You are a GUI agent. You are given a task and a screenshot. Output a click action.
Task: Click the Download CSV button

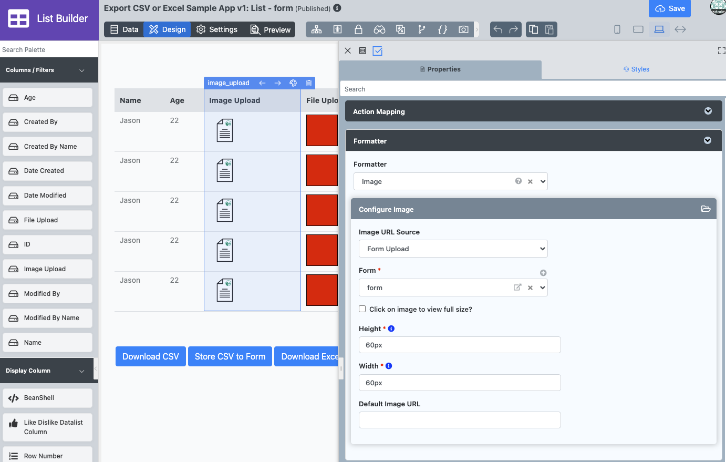point(150,356)
